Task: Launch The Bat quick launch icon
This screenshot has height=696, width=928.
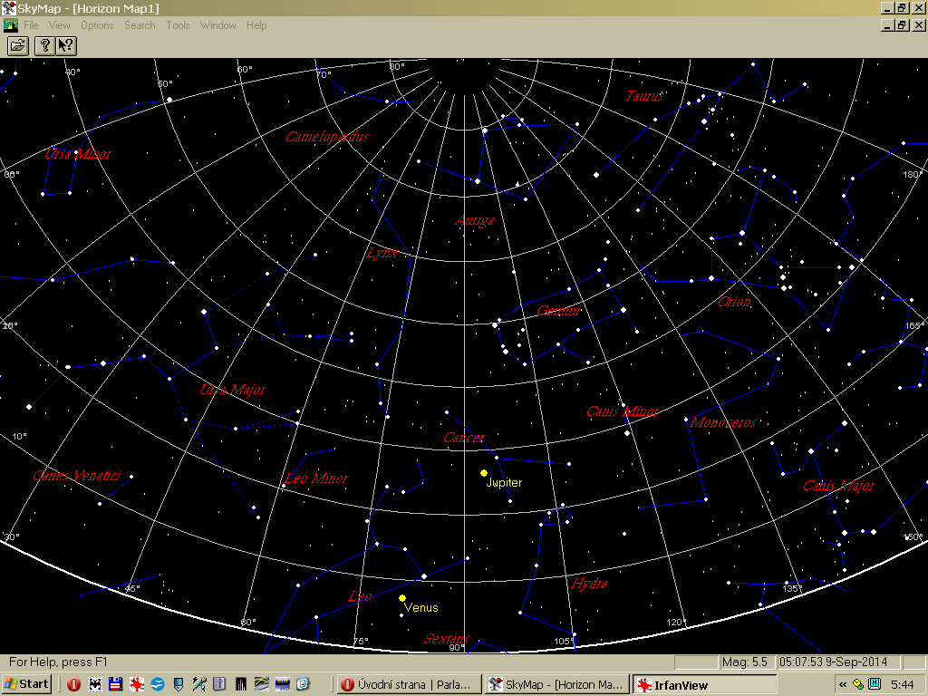Action: 94,684
